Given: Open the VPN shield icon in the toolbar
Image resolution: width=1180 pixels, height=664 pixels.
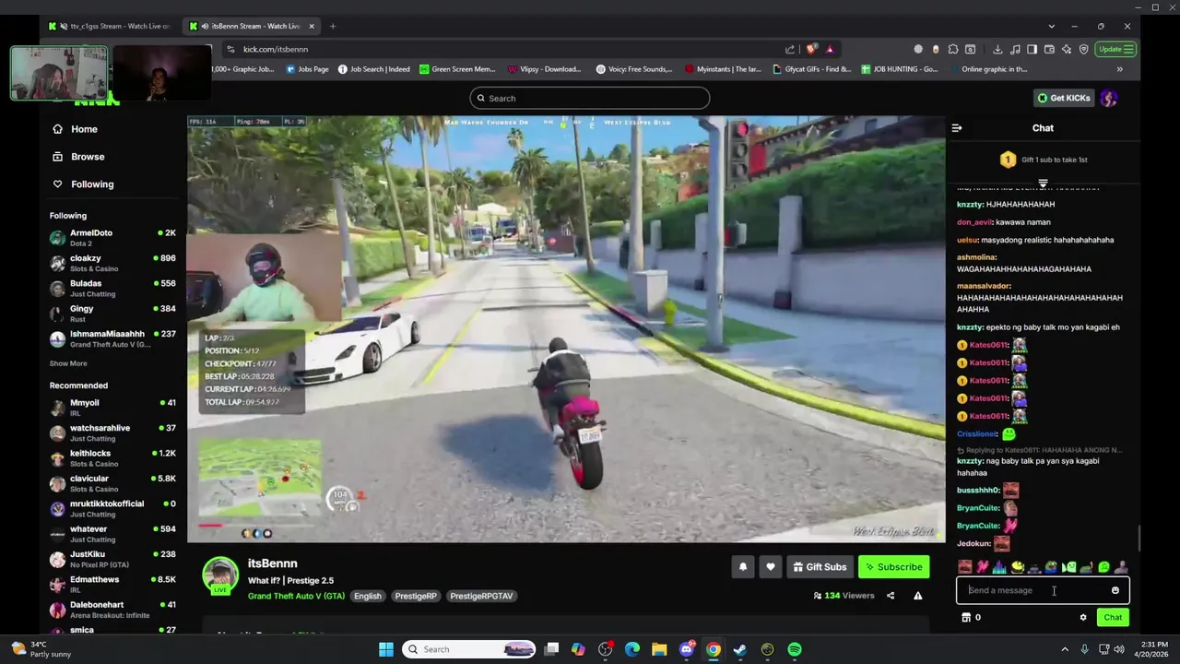Looking at the screenshot, I should pos(1084,49).
